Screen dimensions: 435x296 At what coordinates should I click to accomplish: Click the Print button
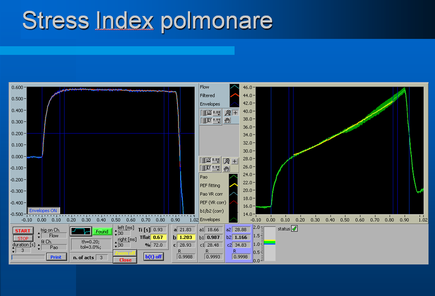click(56, 257)
